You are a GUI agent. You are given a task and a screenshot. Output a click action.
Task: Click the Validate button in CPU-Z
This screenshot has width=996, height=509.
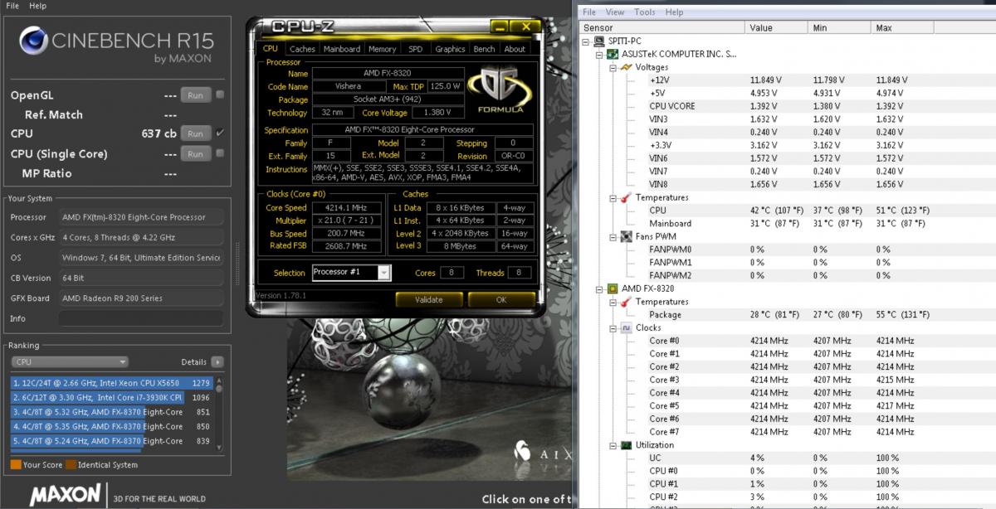428,299
